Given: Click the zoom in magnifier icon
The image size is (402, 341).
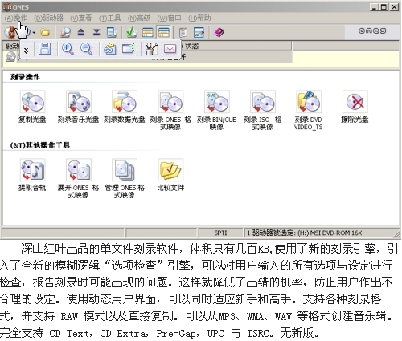Looking at the screenshot, I should [x=68, y=49].
